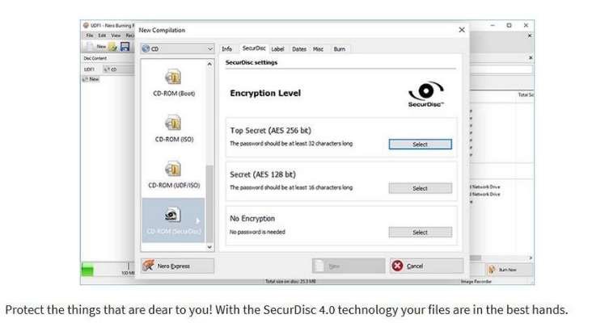Click the greyed New button in dialog
The width and height of the screenshot is (609, 323).
pyautogui.click(x=349, y=266)
